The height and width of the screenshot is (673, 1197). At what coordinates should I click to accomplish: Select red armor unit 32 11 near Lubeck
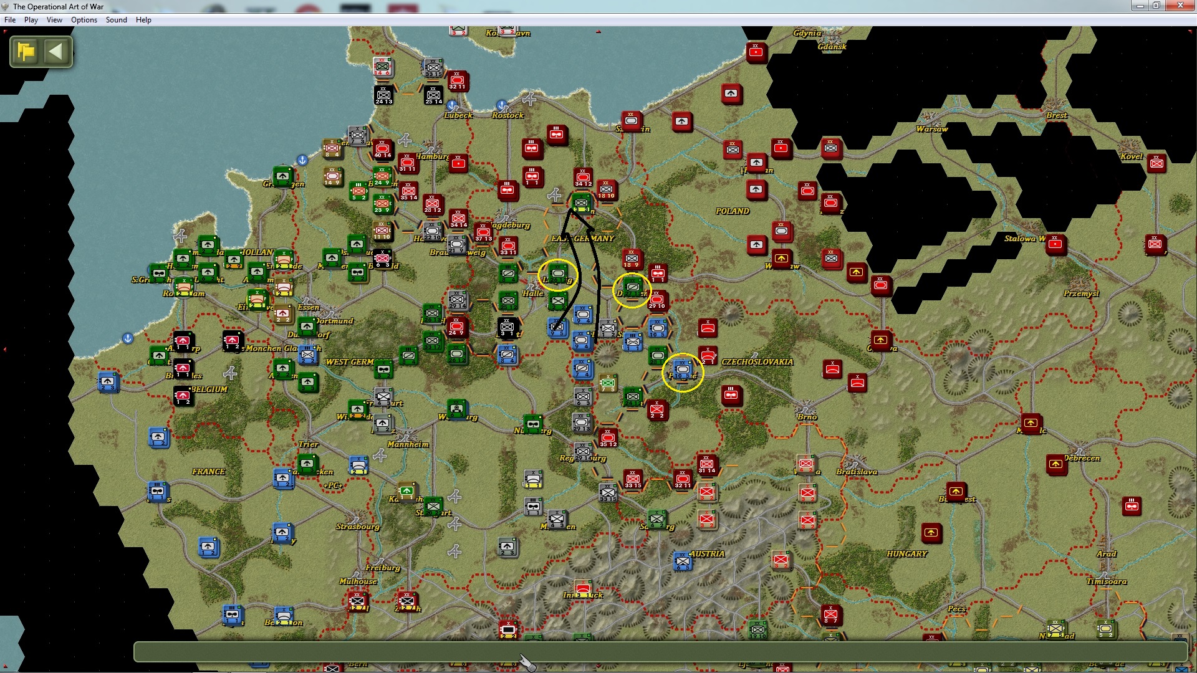(458, 81)
